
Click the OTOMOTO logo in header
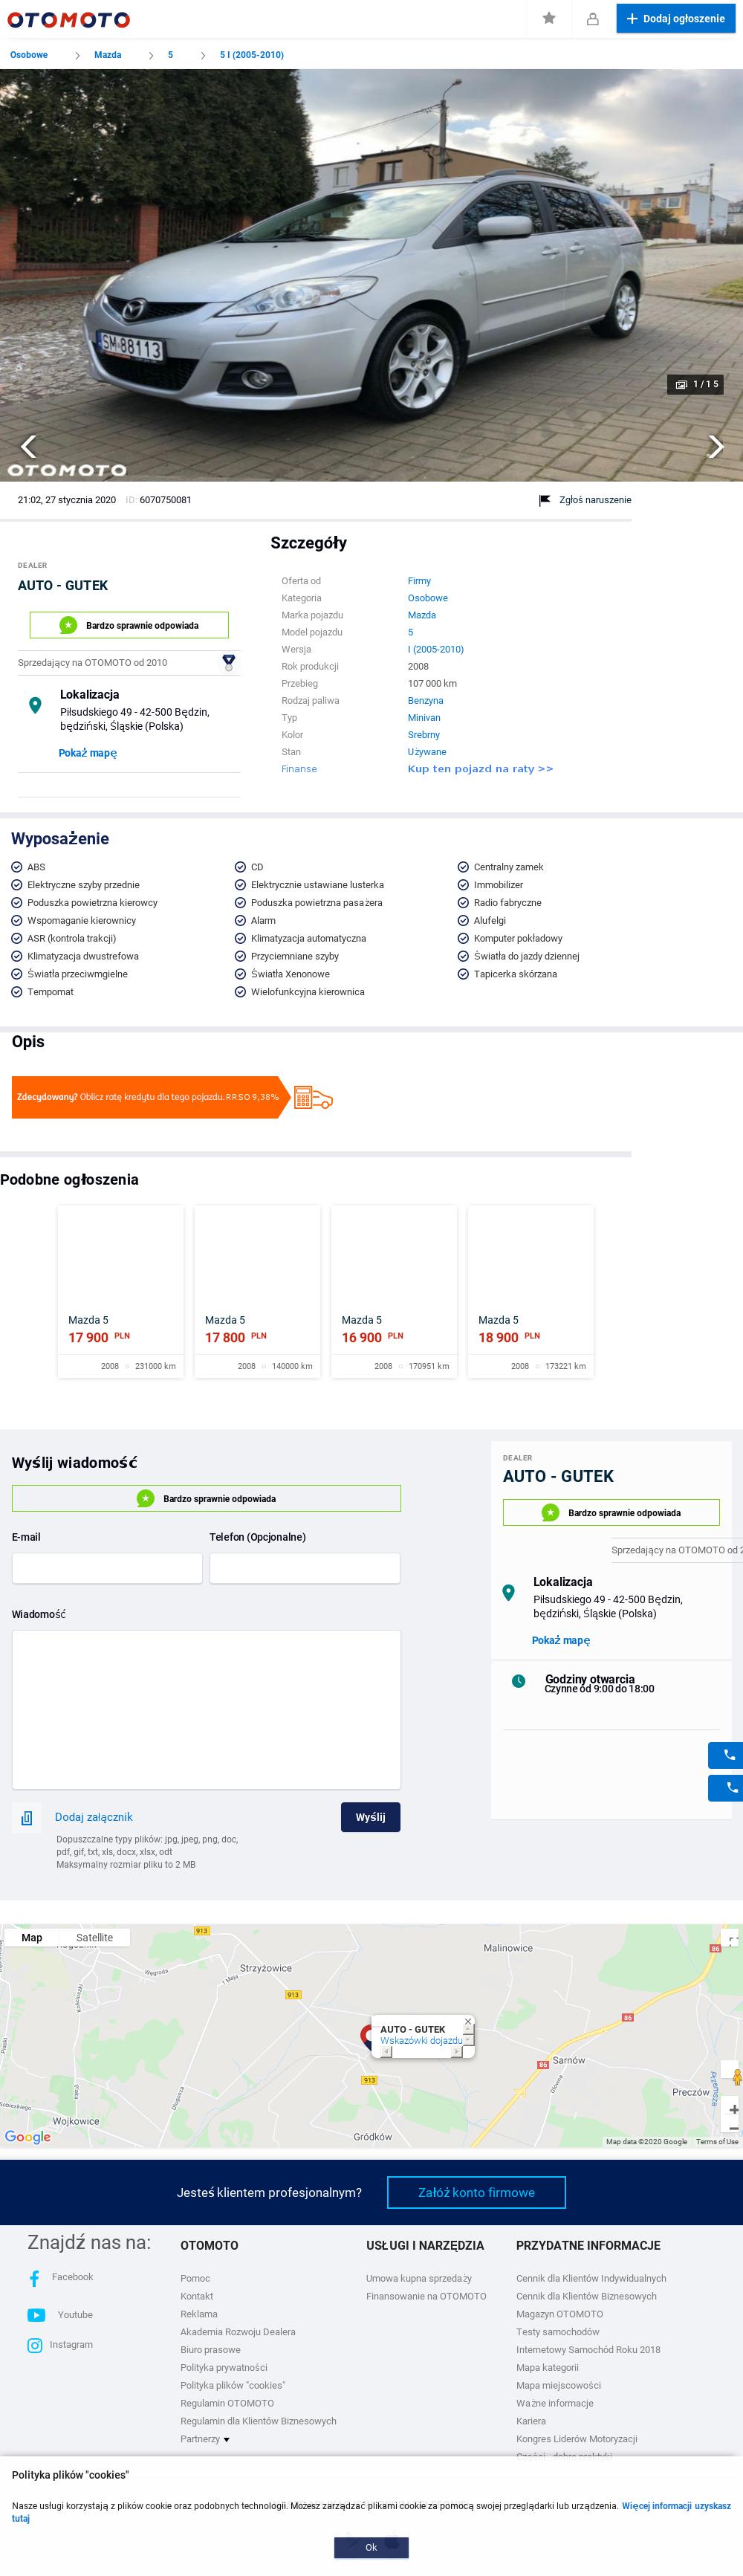click(68, 19)
